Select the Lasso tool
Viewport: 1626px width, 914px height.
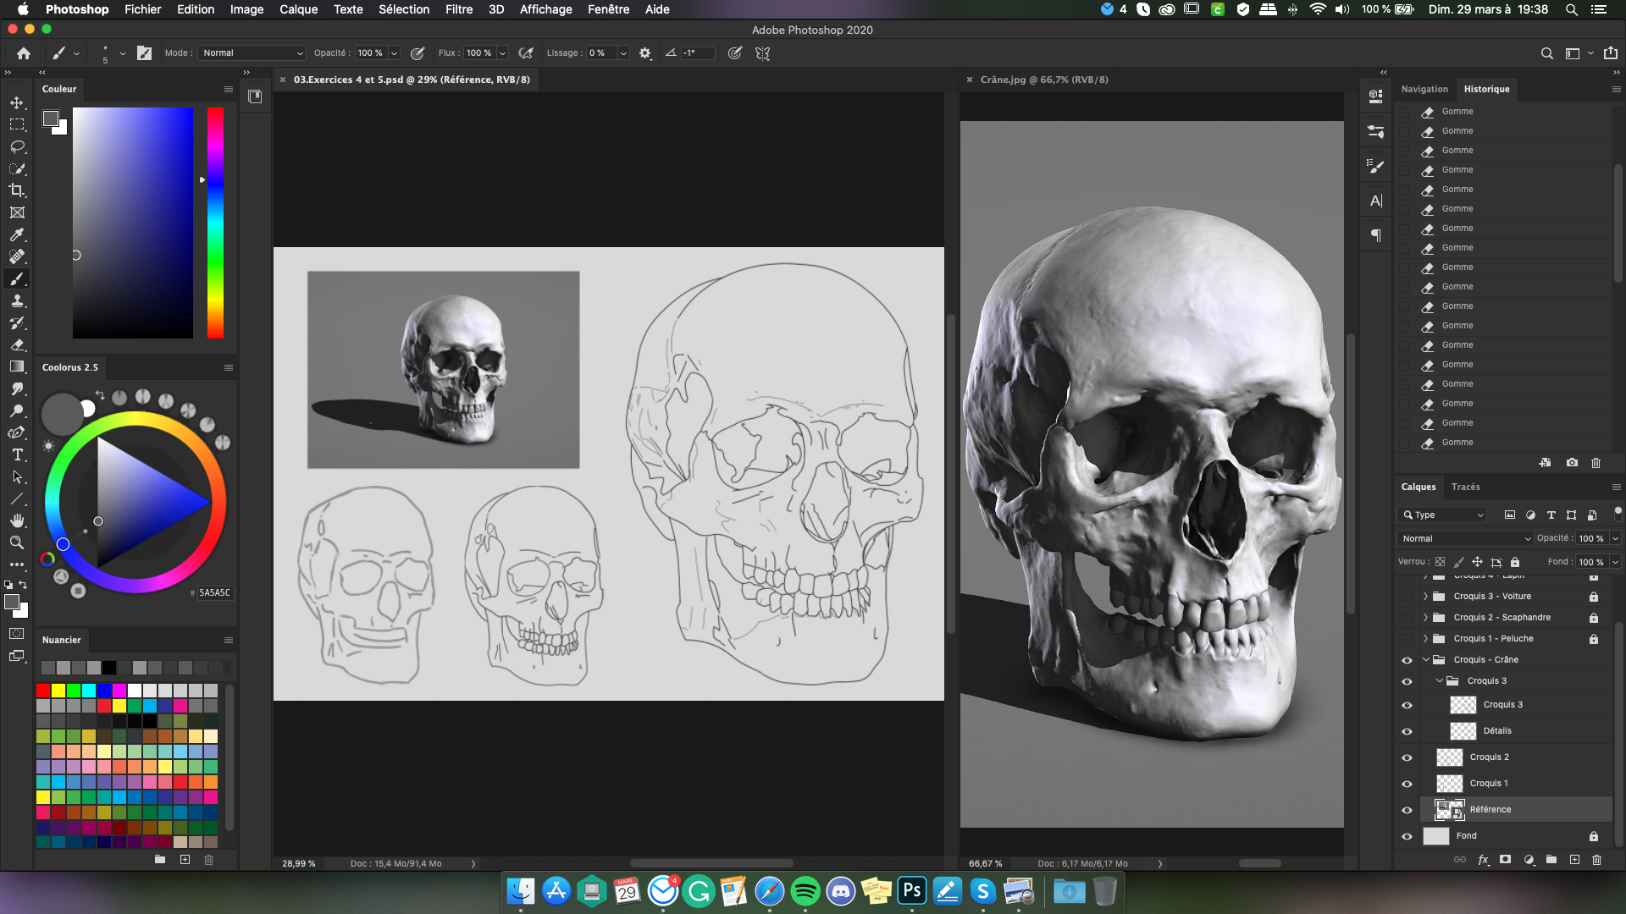point(17,146)
